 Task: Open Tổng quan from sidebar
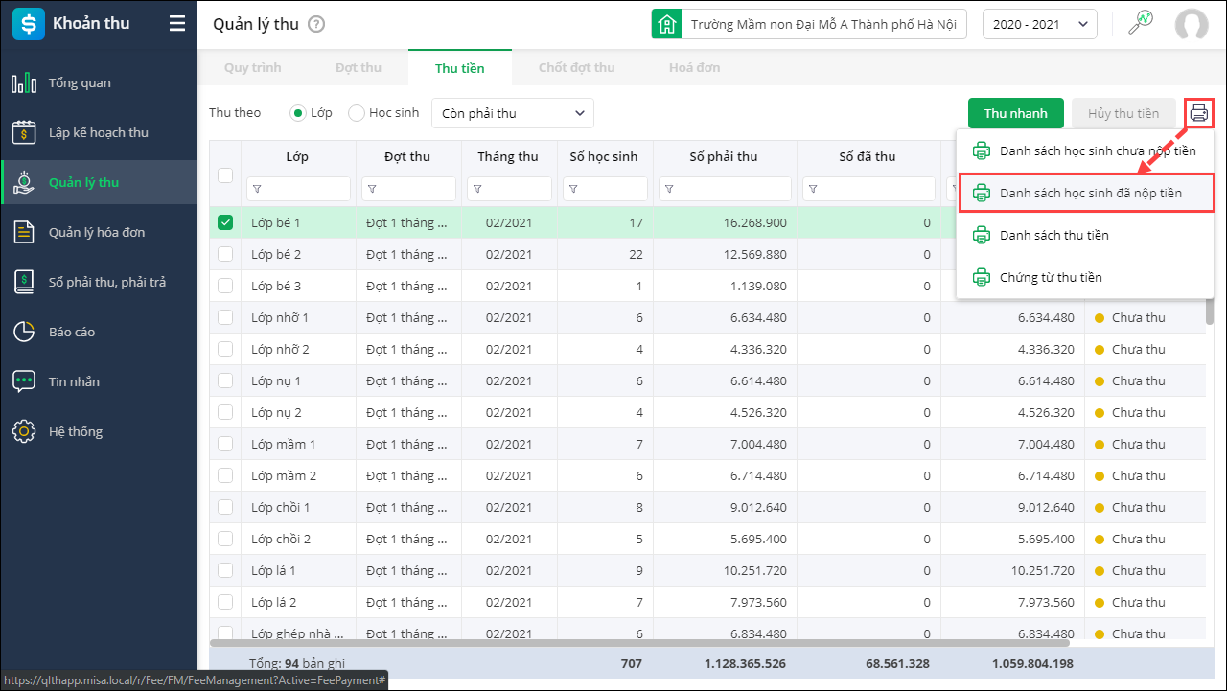80,83
